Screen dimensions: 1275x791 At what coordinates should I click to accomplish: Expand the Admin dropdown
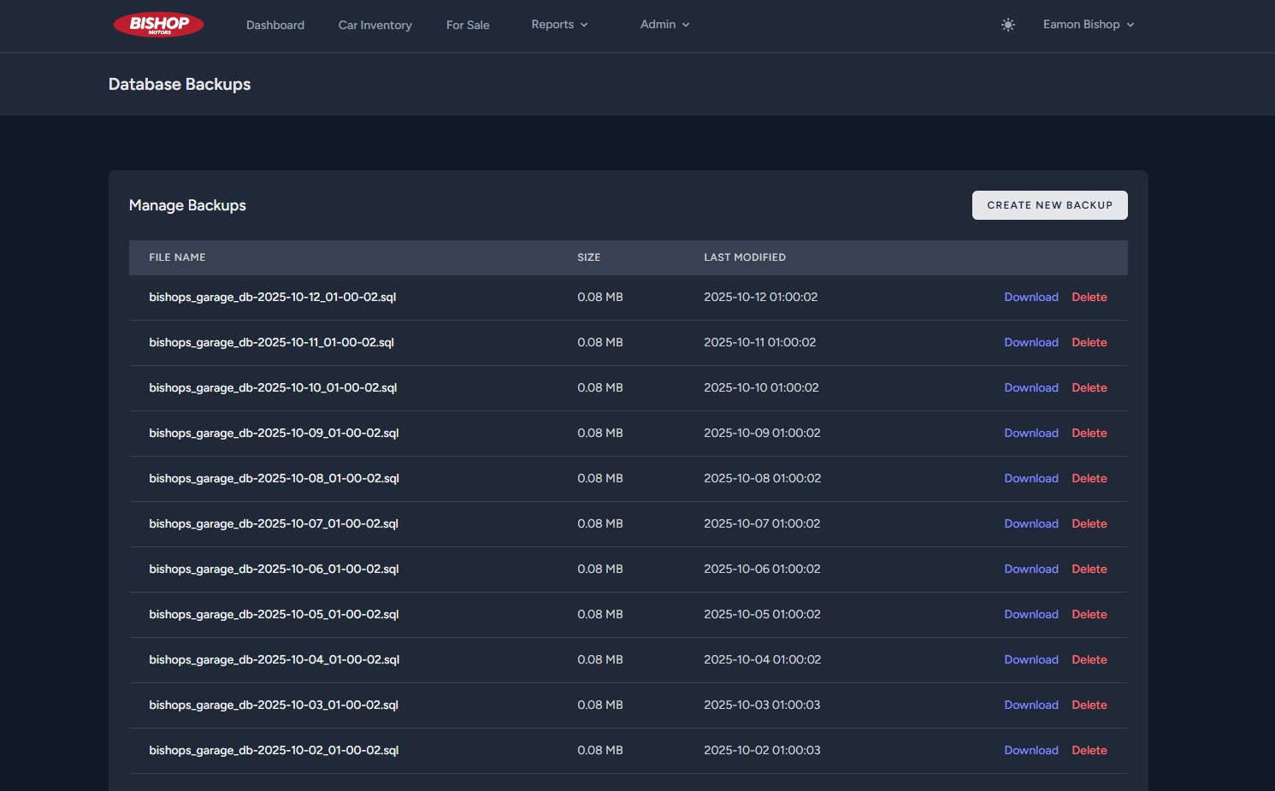click(664, 25)
